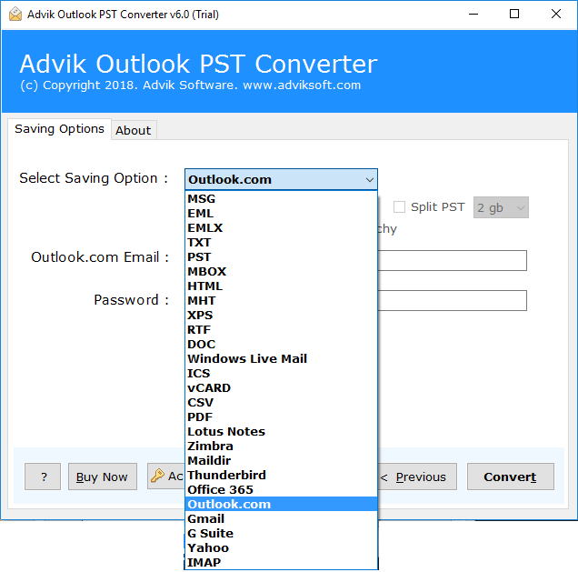Enable the Split PST checkbox

[x=399, y=207]
